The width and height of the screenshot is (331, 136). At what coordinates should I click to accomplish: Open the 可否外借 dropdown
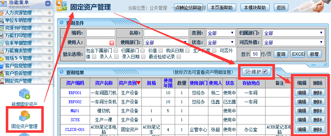click(x=294, y=43)
